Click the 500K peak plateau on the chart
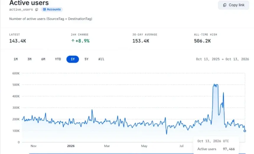Viewport: 254px width, 154px height. (215, 85)
